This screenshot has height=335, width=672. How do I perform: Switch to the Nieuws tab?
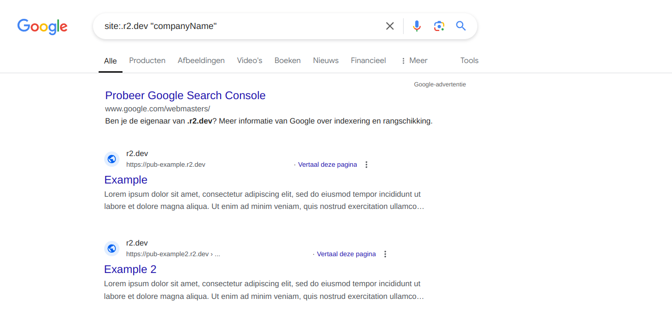point(326,60)
